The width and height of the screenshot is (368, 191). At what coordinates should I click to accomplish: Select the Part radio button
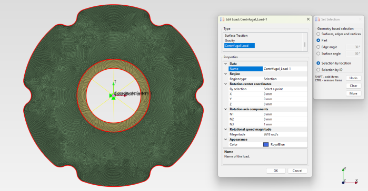318,40
